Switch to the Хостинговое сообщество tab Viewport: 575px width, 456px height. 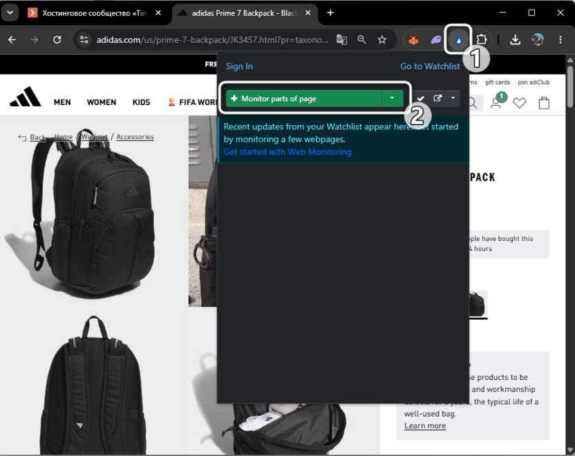[x=95, y=13]
